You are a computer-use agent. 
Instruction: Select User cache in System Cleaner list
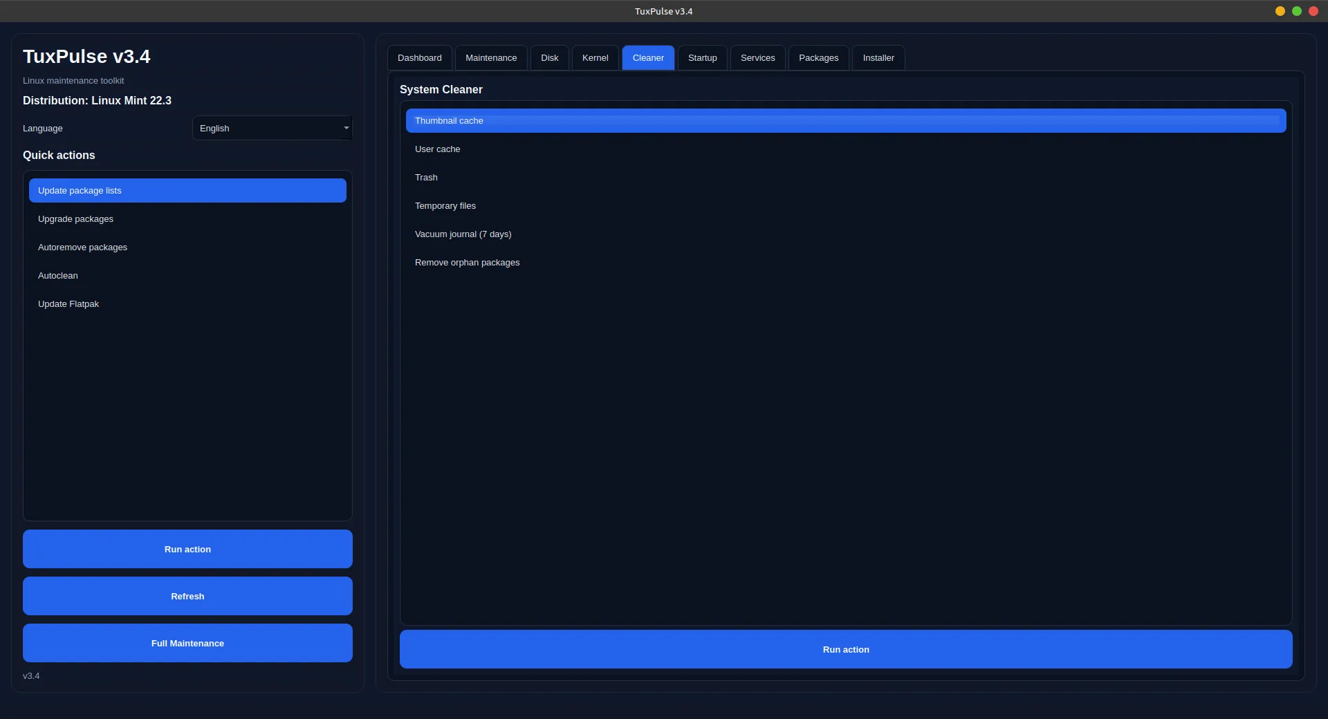tap(437, 149)
